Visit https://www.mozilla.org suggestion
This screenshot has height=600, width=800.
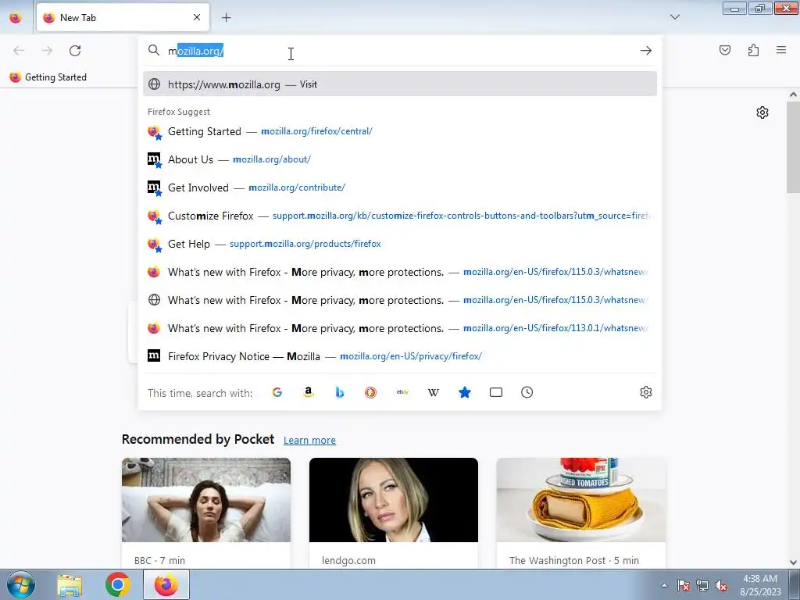pos(400,84)
